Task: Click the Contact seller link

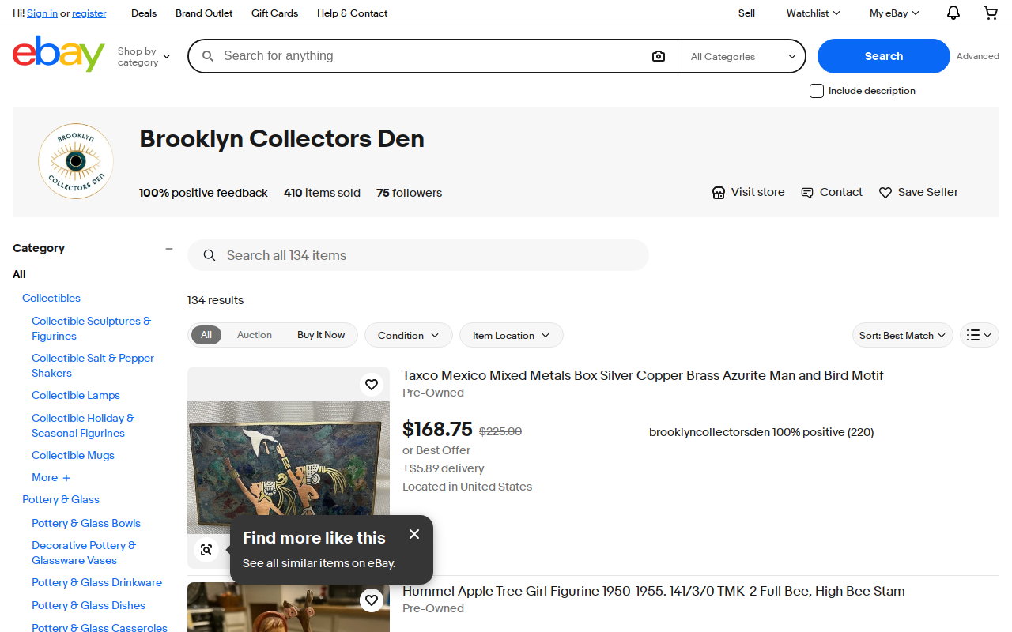Action: (832, 192)
